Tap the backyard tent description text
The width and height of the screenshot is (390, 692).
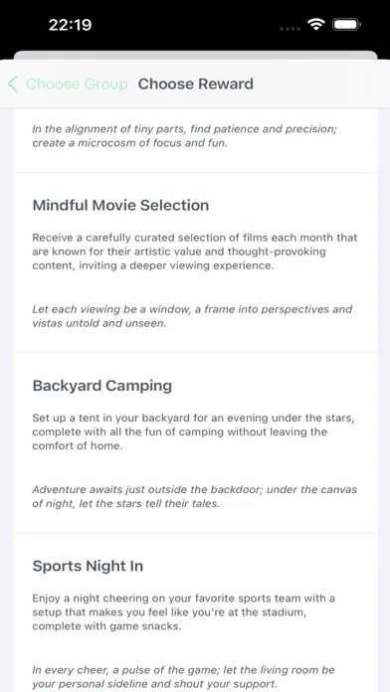tap(194, 432)
